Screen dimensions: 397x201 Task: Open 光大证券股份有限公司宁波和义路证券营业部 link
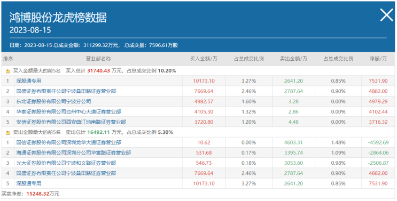(66, 163)
